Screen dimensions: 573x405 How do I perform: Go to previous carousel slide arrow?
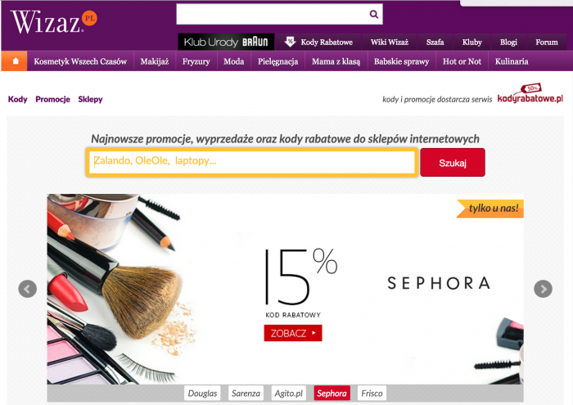(27, 289)
